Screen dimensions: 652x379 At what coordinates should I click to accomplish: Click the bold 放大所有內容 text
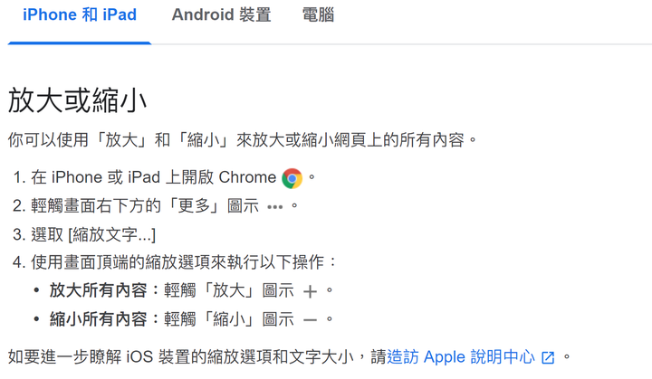coord(98,290)
